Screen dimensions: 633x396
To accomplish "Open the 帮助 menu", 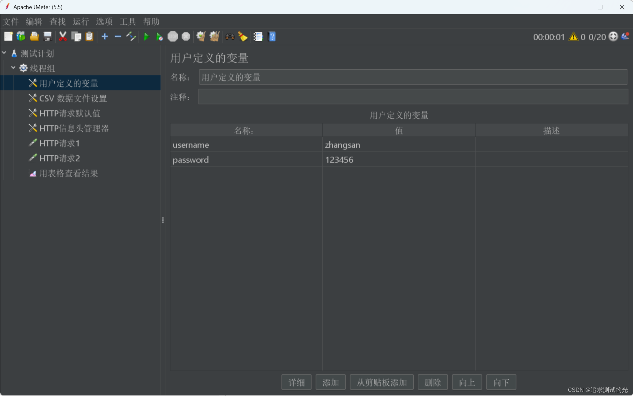I will [151, 22].
